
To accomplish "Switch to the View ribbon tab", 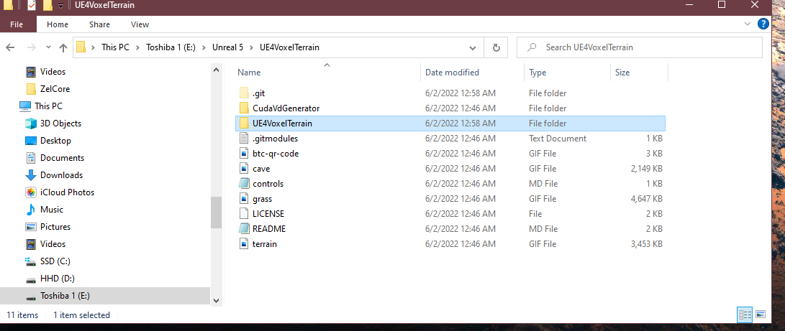I will coord(140,24).
